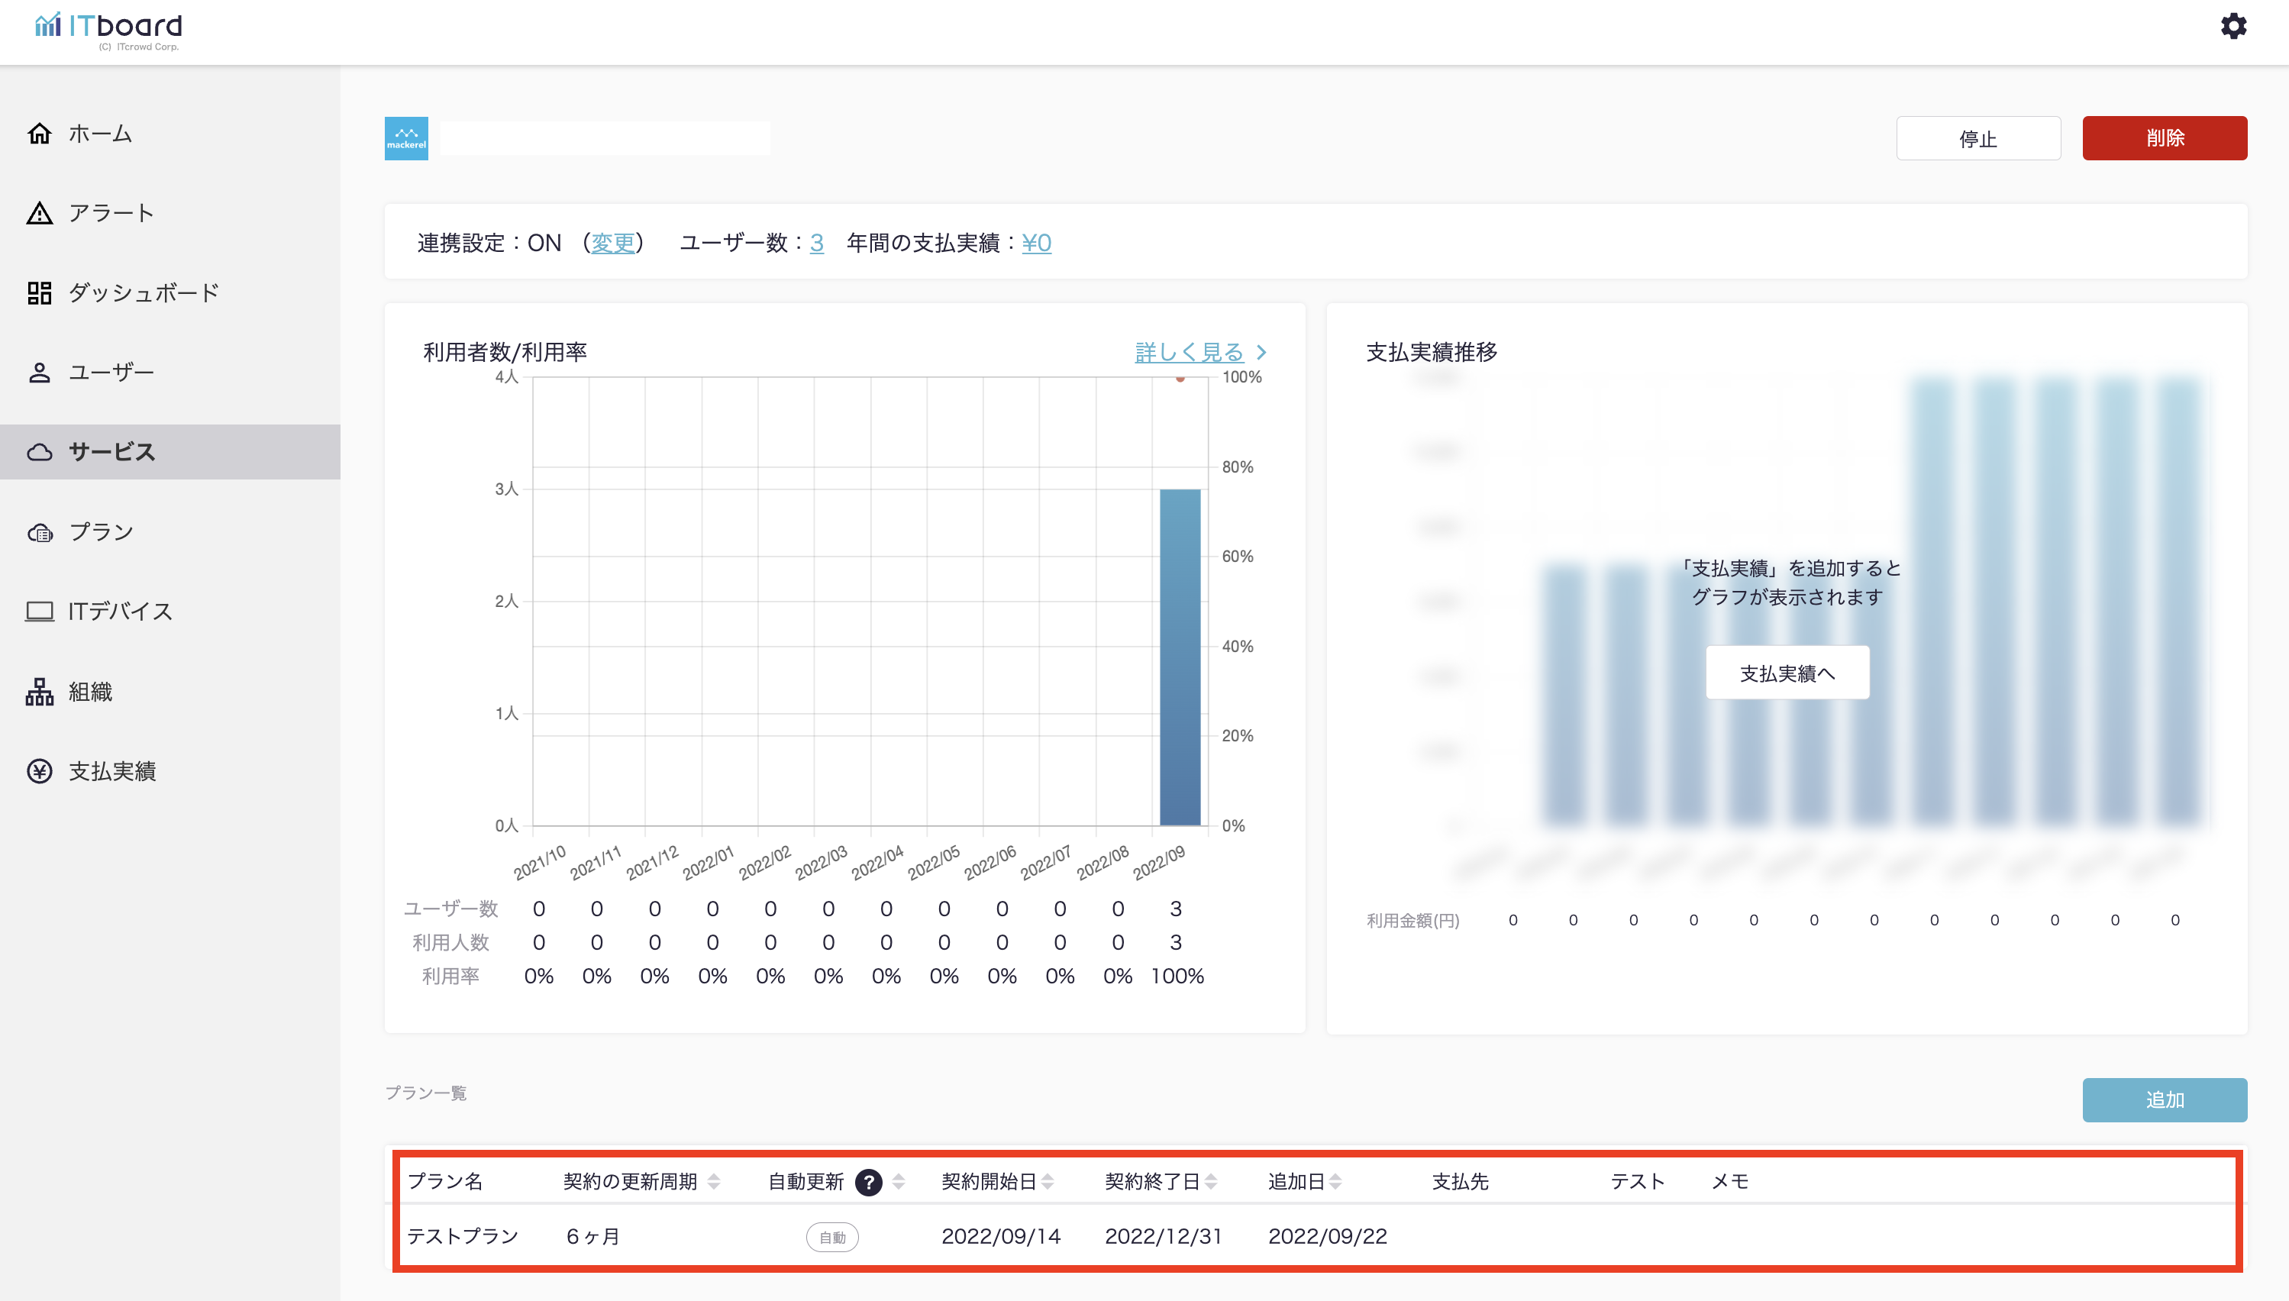Sort by 契約開始日 column arrows
This screenshot has width=2289, height=1301.
(1048, 1182)
